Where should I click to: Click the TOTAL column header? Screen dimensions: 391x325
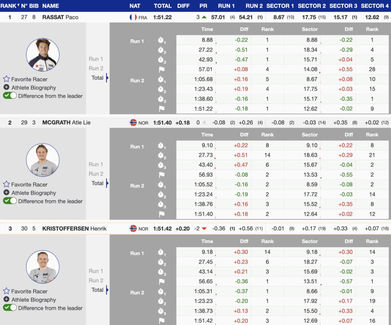coord(163,6)
